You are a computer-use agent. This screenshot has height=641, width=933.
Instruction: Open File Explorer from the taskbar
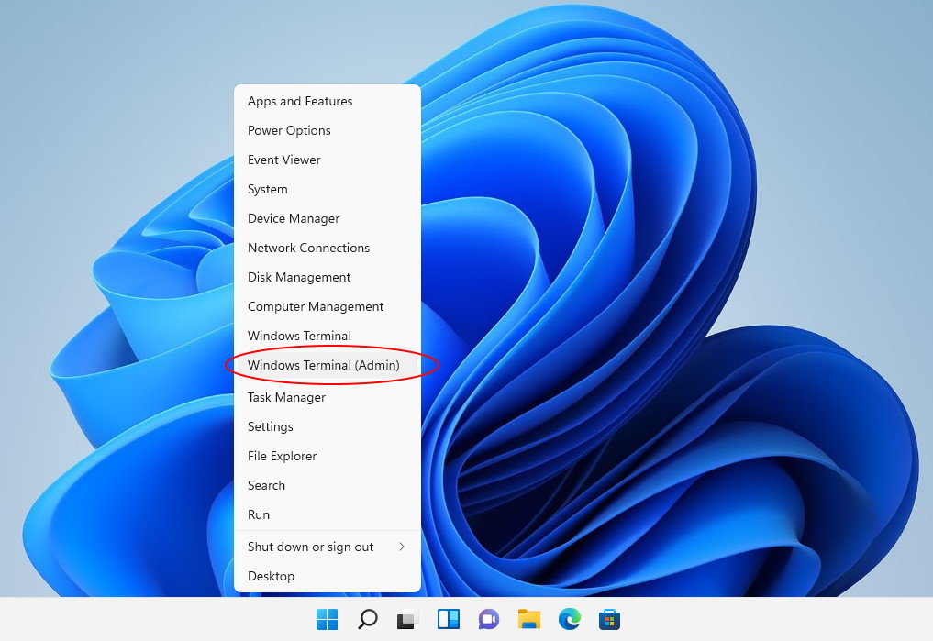(528, 619)
